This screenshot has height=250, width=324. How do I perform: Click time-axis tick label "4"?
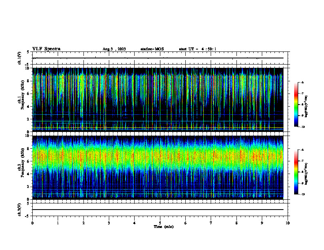click(134, 223)
